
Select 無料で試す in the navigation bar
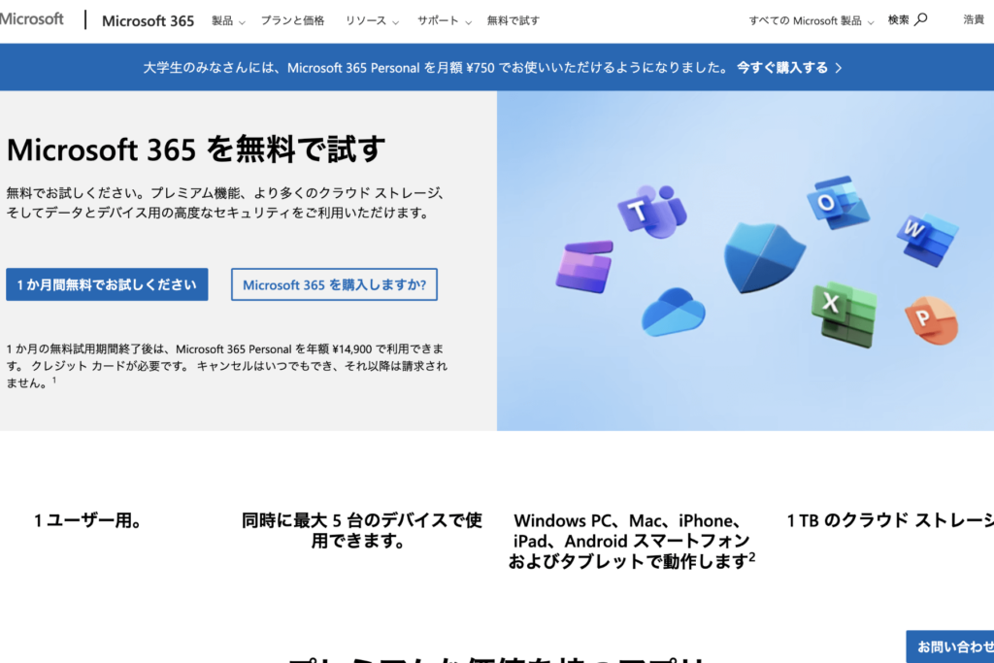click(513, 20)
